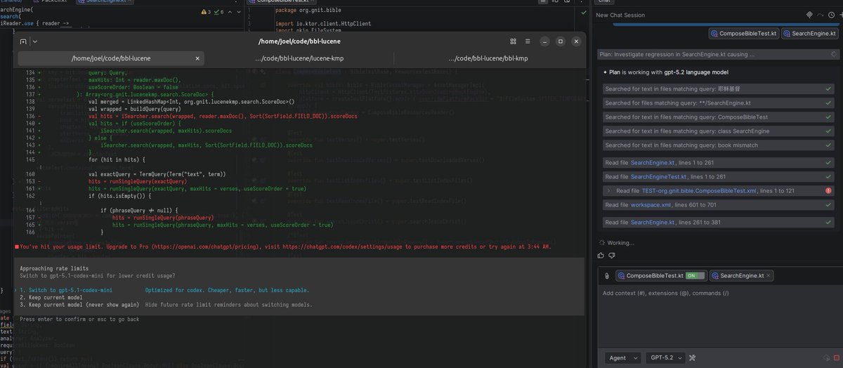Screen dimensions: 843x368
Task: Click Searched for text query class SearchEngine row
Action: (x=717, y=131)
